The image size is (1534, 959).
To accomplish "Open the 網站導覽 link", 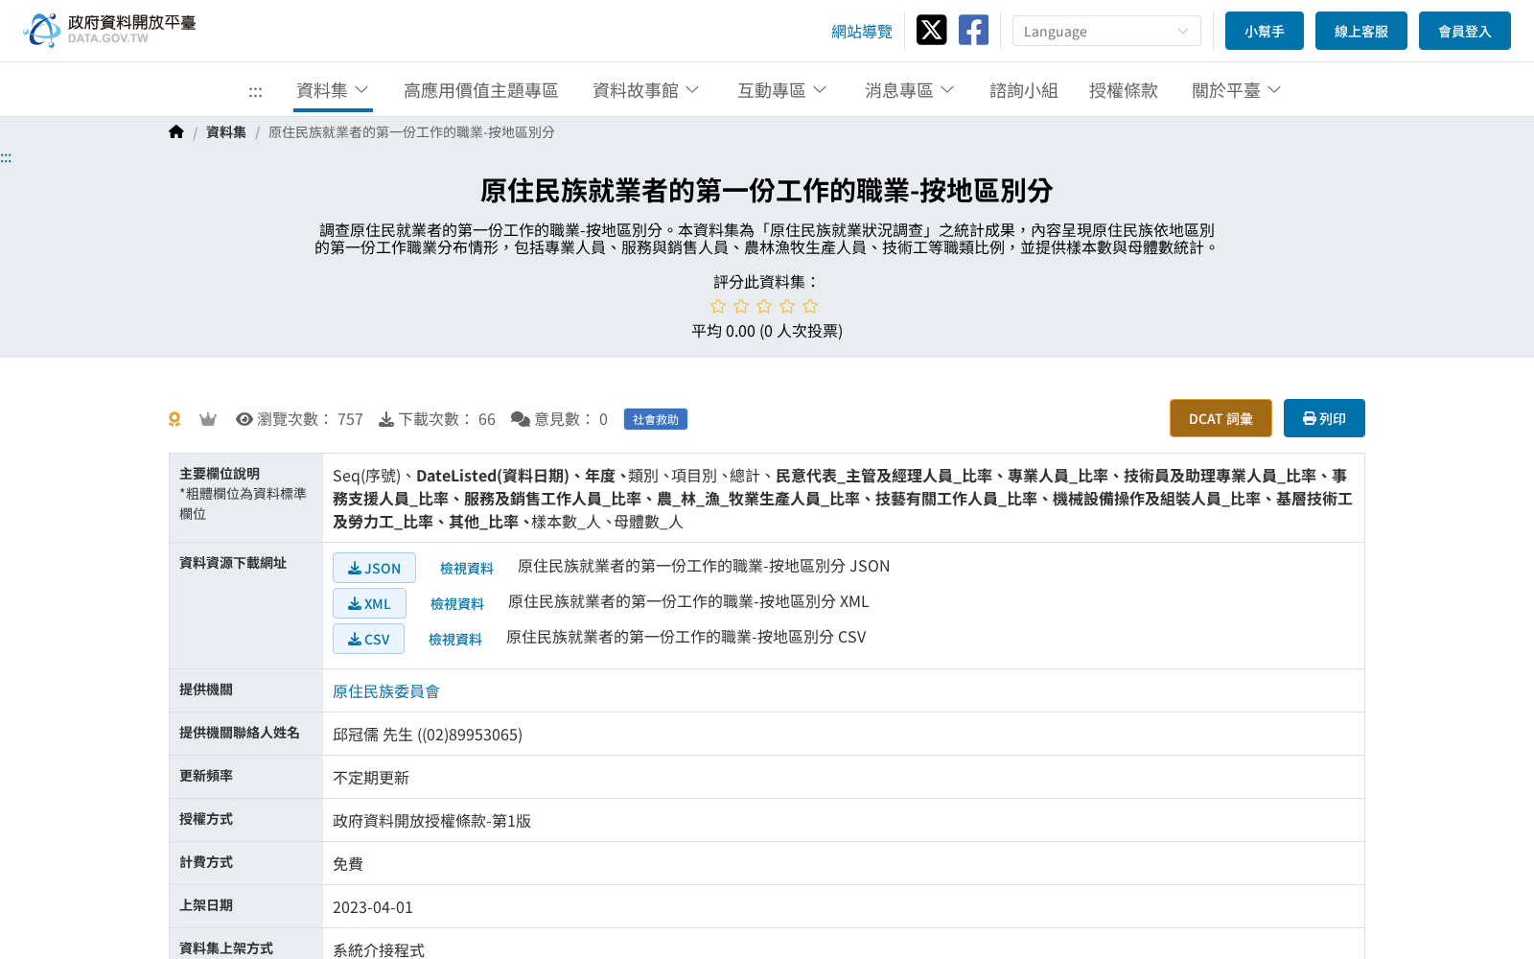I will (862, 32).
